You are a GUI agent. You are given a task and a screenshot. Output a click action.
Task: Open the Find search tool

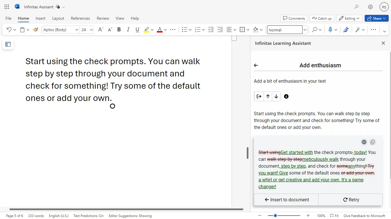point(315,30)
